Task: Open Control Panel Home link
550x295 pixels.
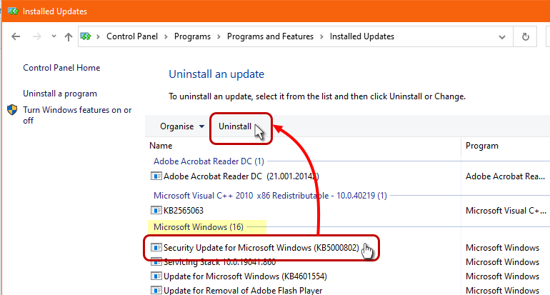Action: [61, 68]
